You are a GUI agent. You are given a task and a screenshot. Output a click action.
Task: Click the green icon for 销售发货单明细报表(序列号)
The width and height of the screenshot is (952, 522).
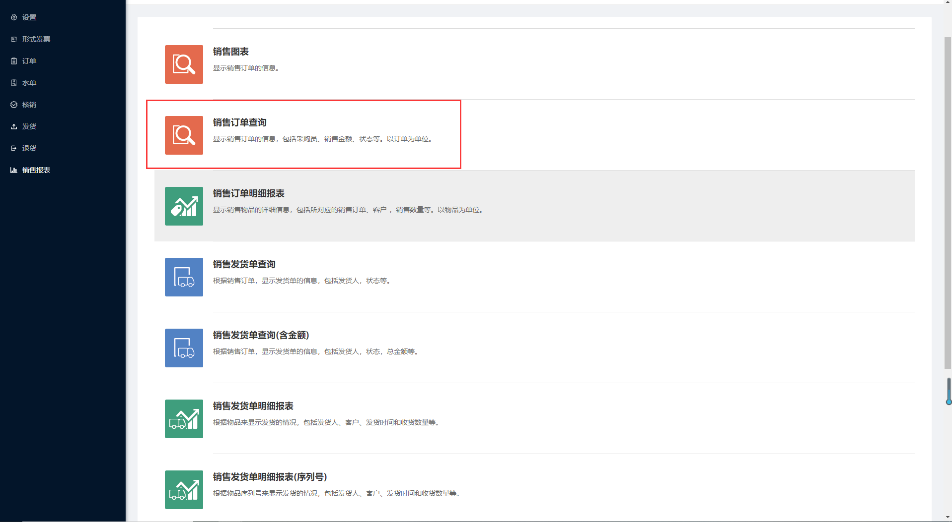184,490
